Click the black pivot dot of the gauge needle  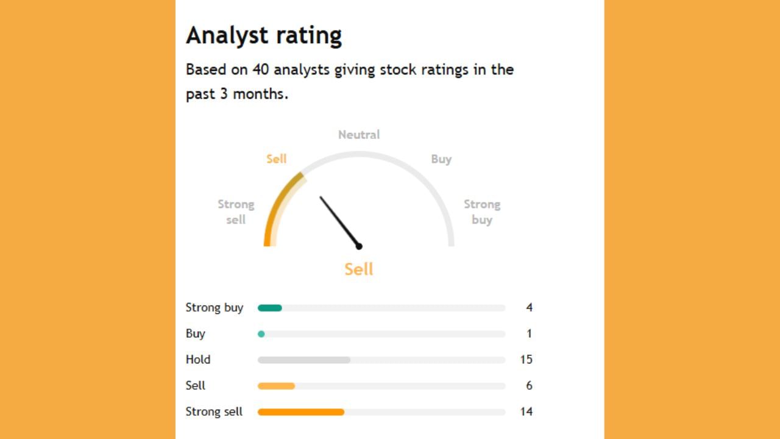click(x=359, y=246)
